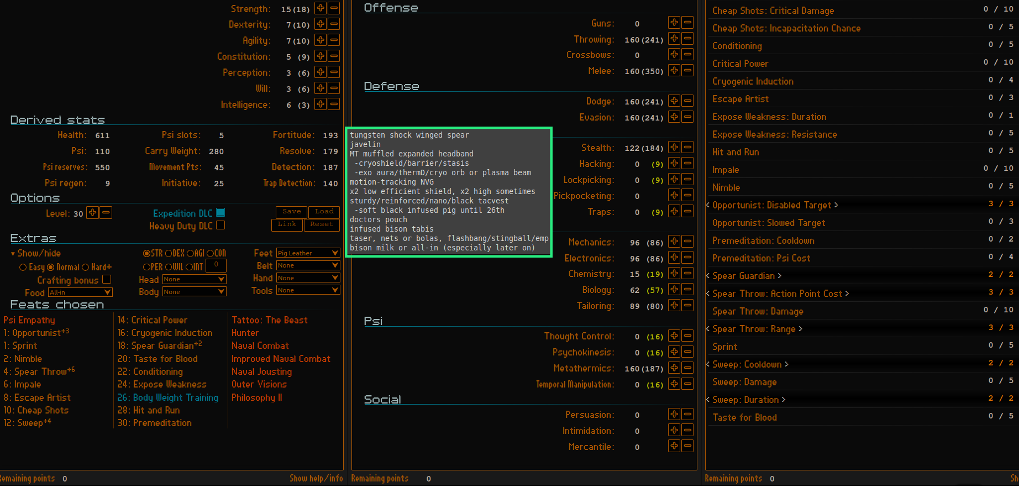Decrease Intelligence with its minus icon
The height and width of the screenshot is (487, 1019).
[334, 104]
